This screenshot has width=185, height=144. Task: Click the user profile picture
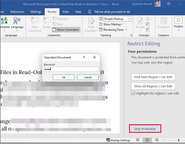tap(157, 4)
